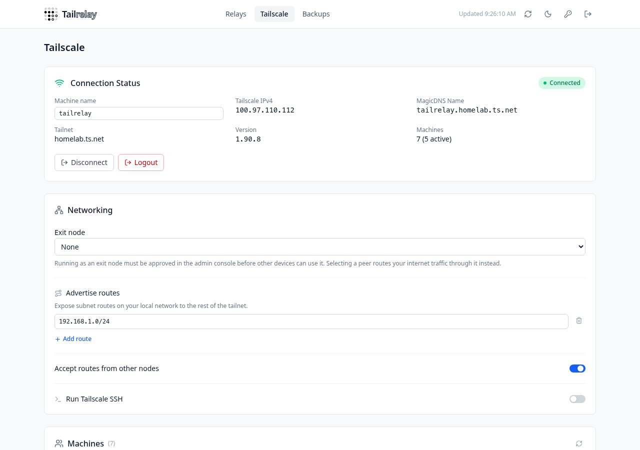Image resolution: width=640 pixels, height=450 pixels.
Task: Go to the Relays tab
Action: [236, 14]
